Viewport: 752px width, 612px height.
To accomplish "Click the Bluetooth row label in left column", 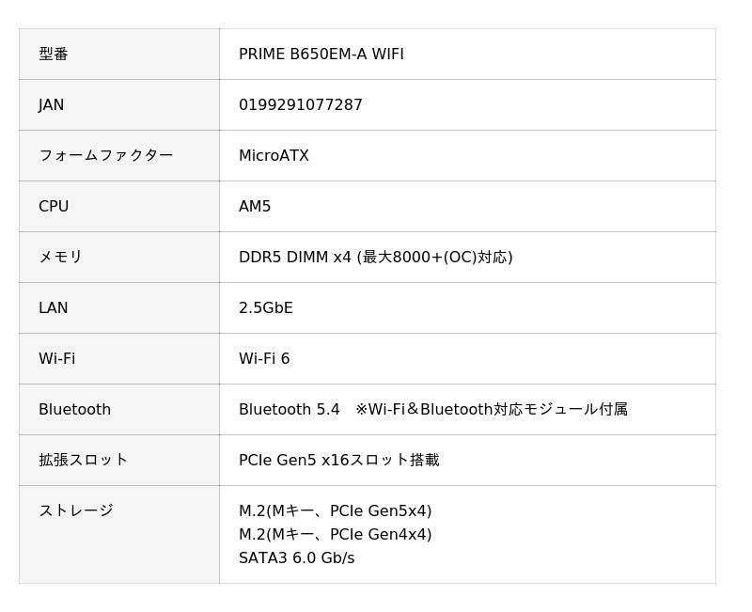I will [x=74, y=410].
